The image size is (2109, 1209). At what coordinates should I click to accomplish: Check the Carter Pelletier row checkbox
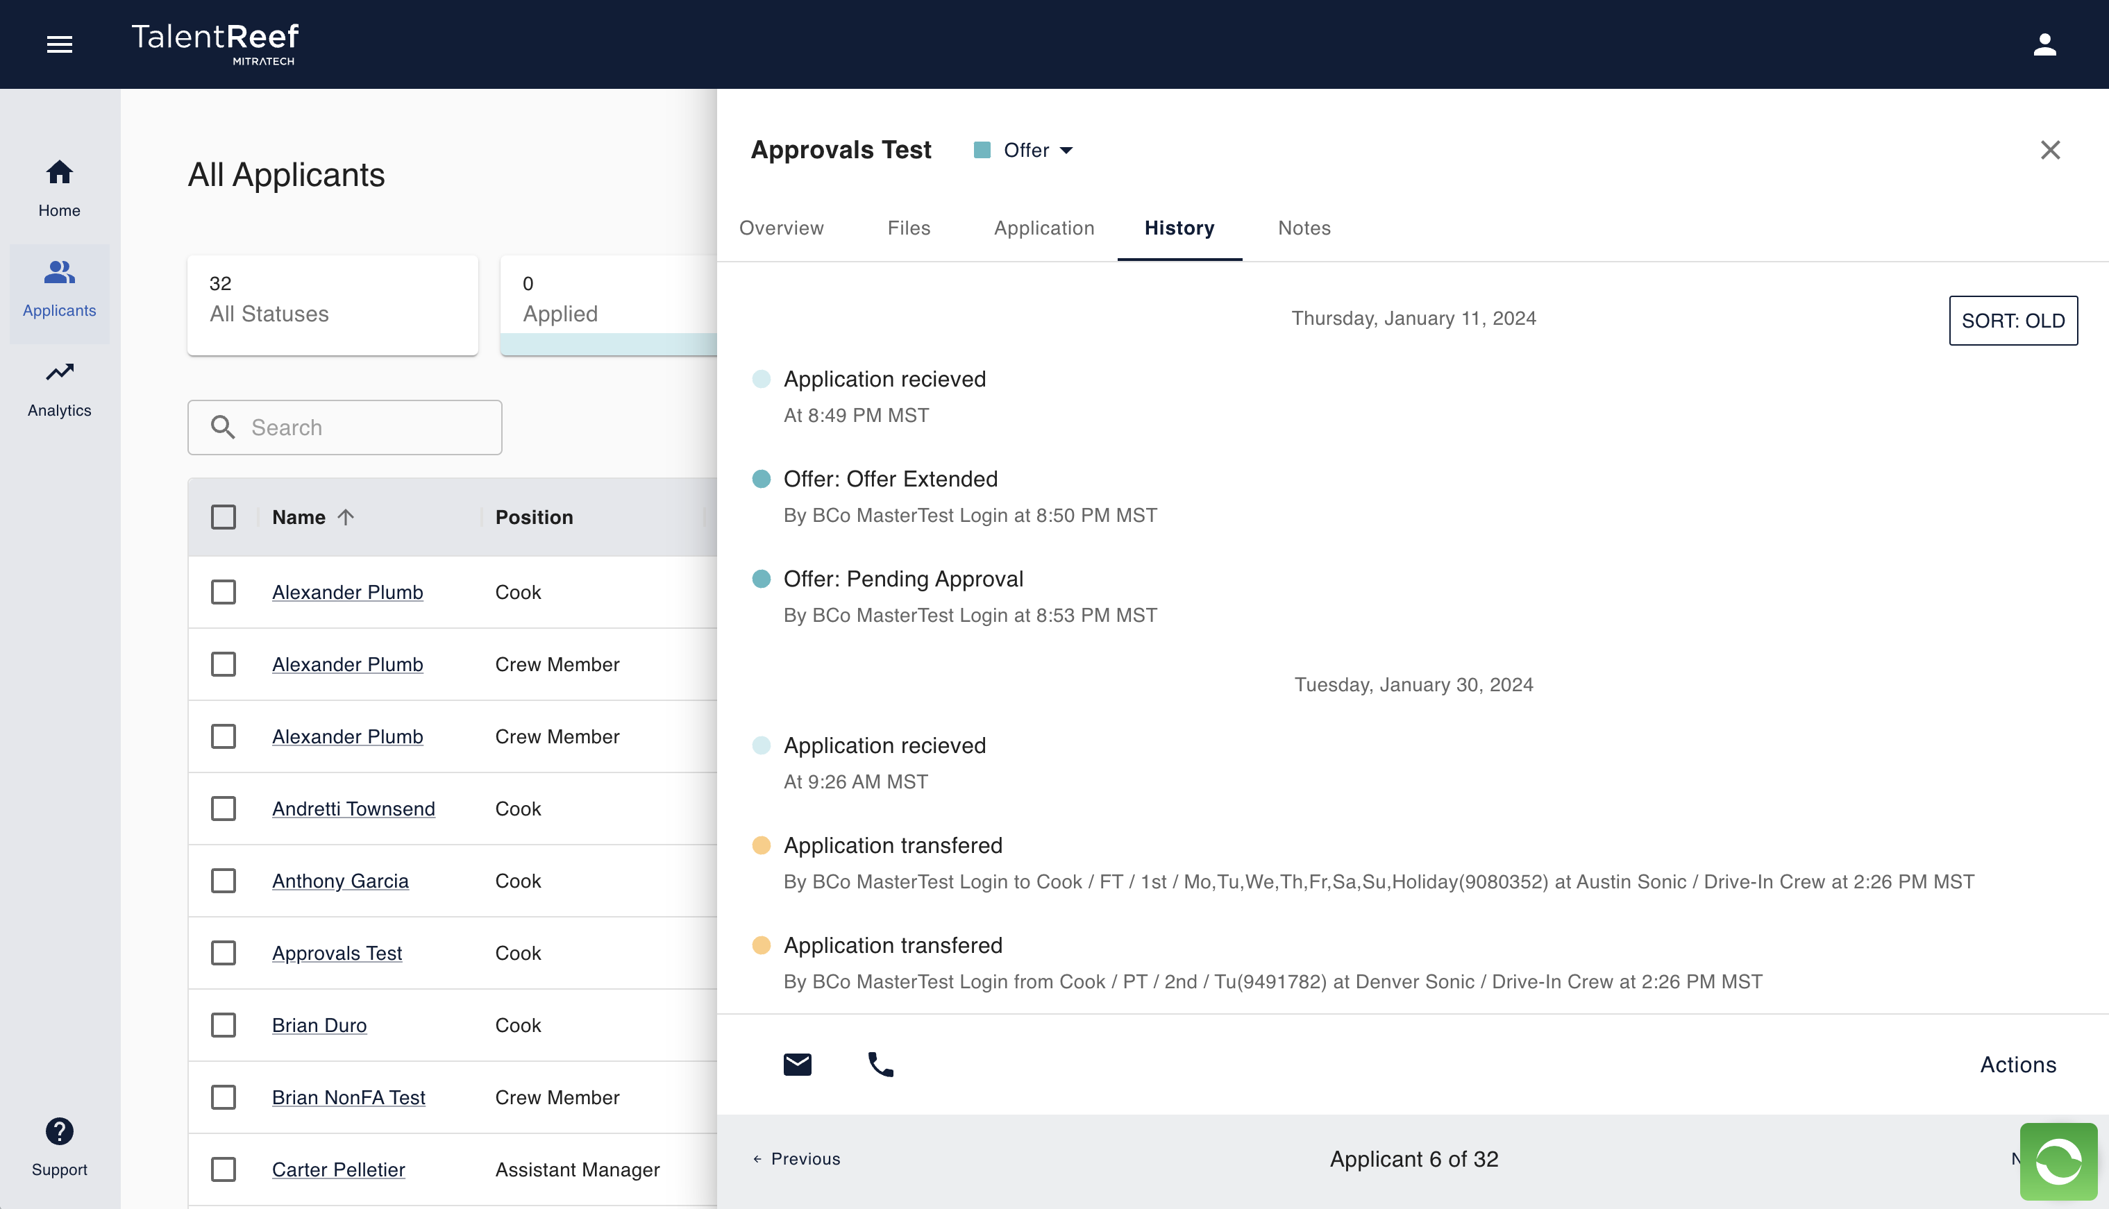224,1170
